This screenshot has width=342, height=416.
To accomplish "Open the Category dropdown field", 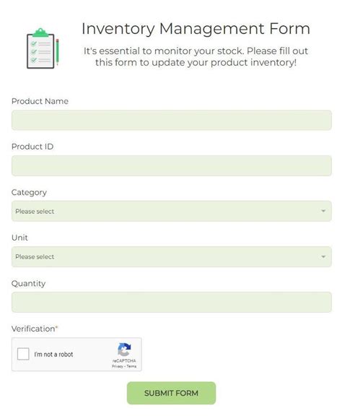I will pos(172,211).
